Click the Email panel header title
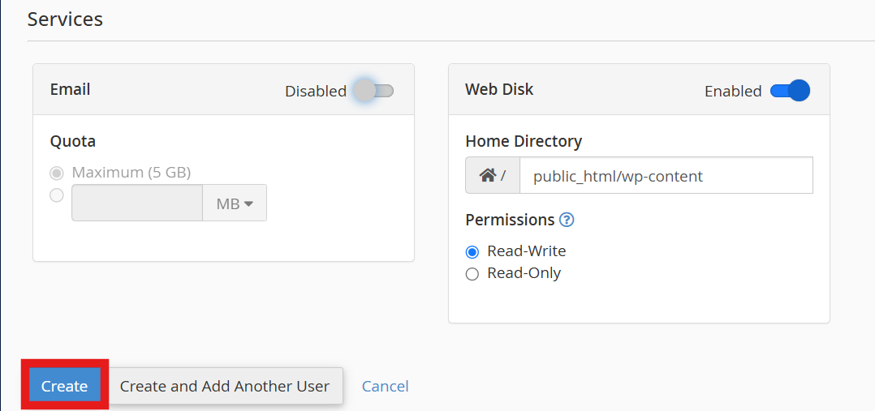 [x=71, y=89]
